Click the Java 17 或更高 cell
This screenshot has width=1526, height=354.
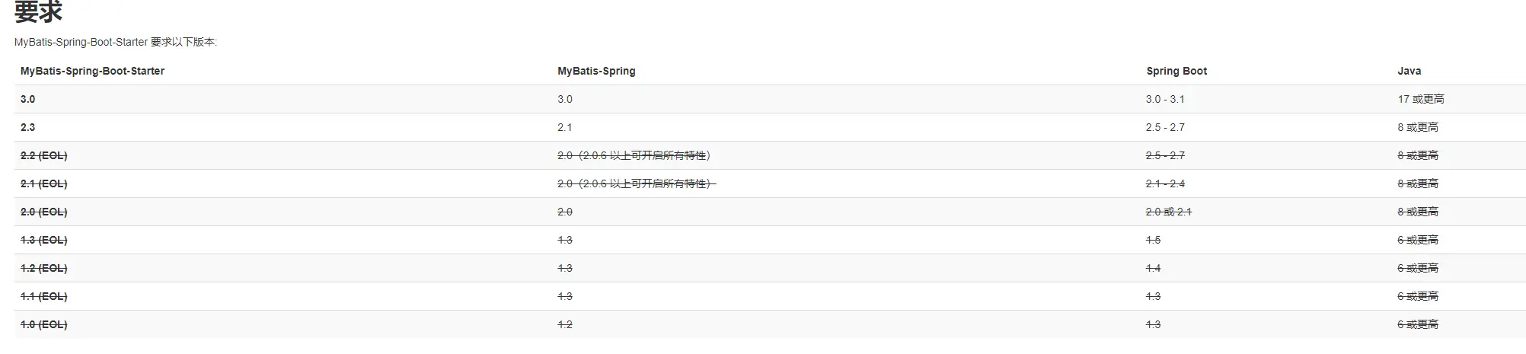tap(1421, 99)
